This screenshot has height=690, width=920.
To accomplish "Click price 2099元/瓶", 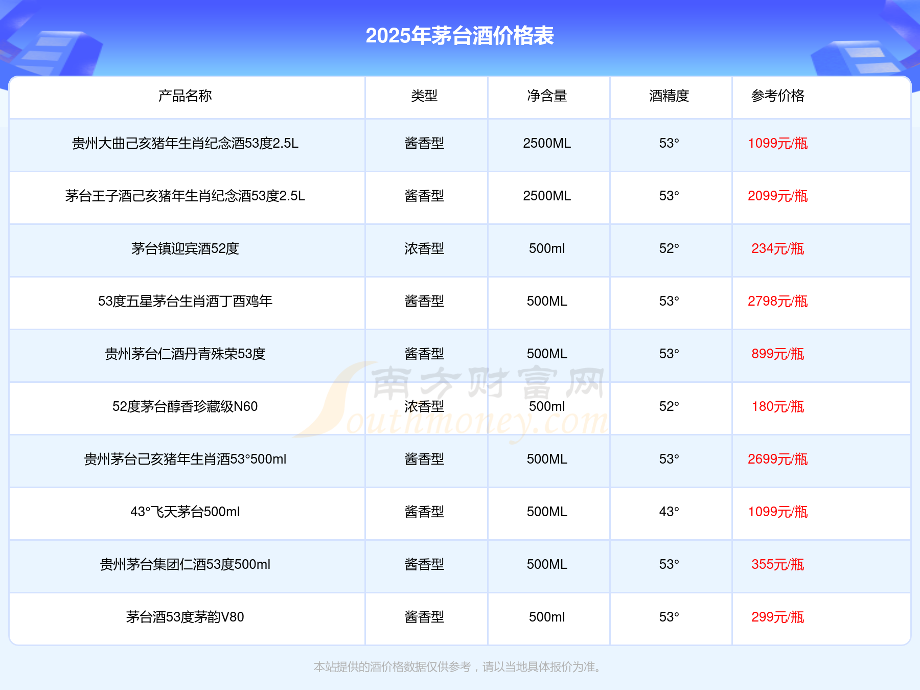I will [778, 196].
